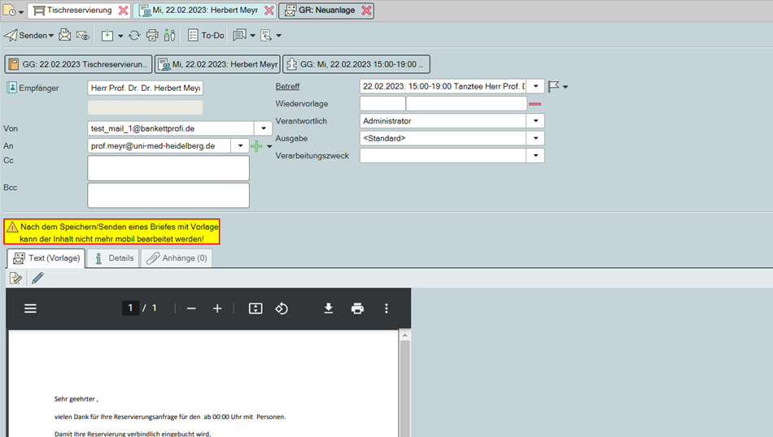Open GG: 22.02.2023 Tischreservierung link button
This screenshot has height=437, width=773.
(79, 64)
